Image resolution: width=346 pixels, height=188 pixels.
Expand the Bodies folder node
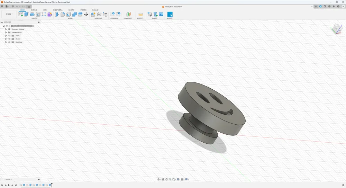tap(6, 39)
